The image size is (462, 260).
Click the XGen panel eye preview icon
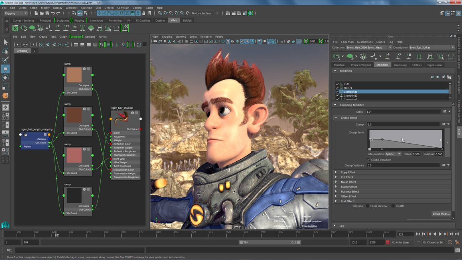336,56
